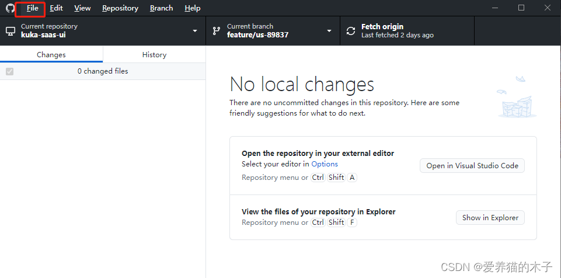561x278 pixels.
Task: Click Open in Visual Studio Code button
Action: pos(472,166)
